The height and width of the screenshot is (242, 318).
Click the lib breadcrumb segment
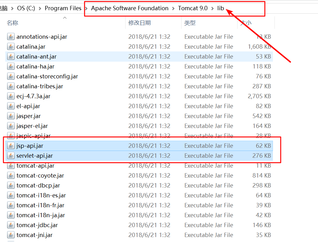tap(220, 8)
